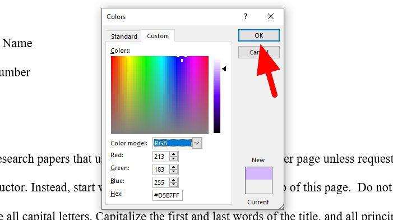This screenshot has height=220, width=393.
Task: Click the Current color preview swatch
Action: pyautogui.click(x=258, y=187)
